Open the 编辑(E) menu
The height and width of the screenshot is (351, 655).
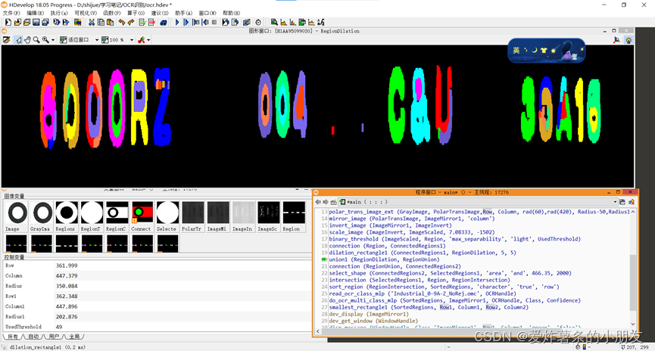point(35,13)
